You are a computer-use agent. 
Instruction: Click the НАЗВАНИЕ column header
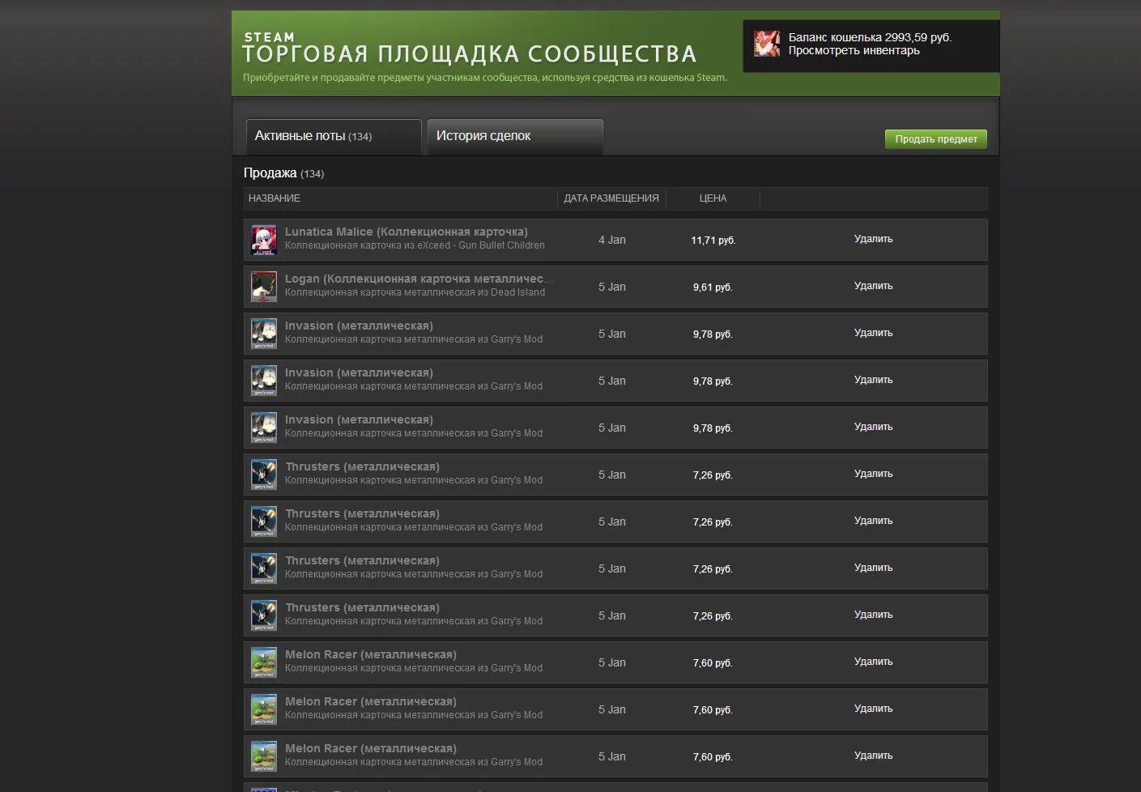275,198
